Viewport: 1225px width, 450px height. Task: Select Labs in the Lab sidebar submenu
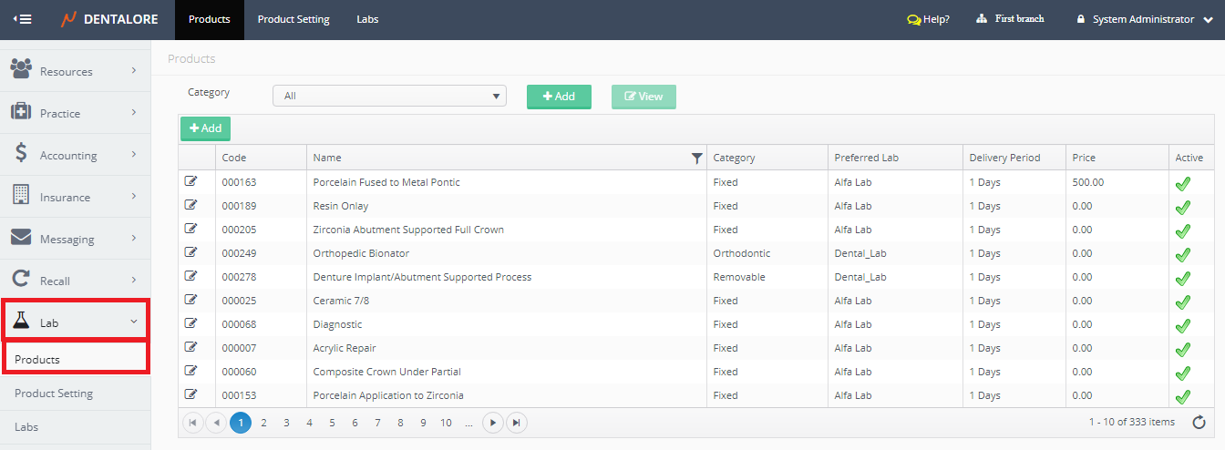point(26,426)
